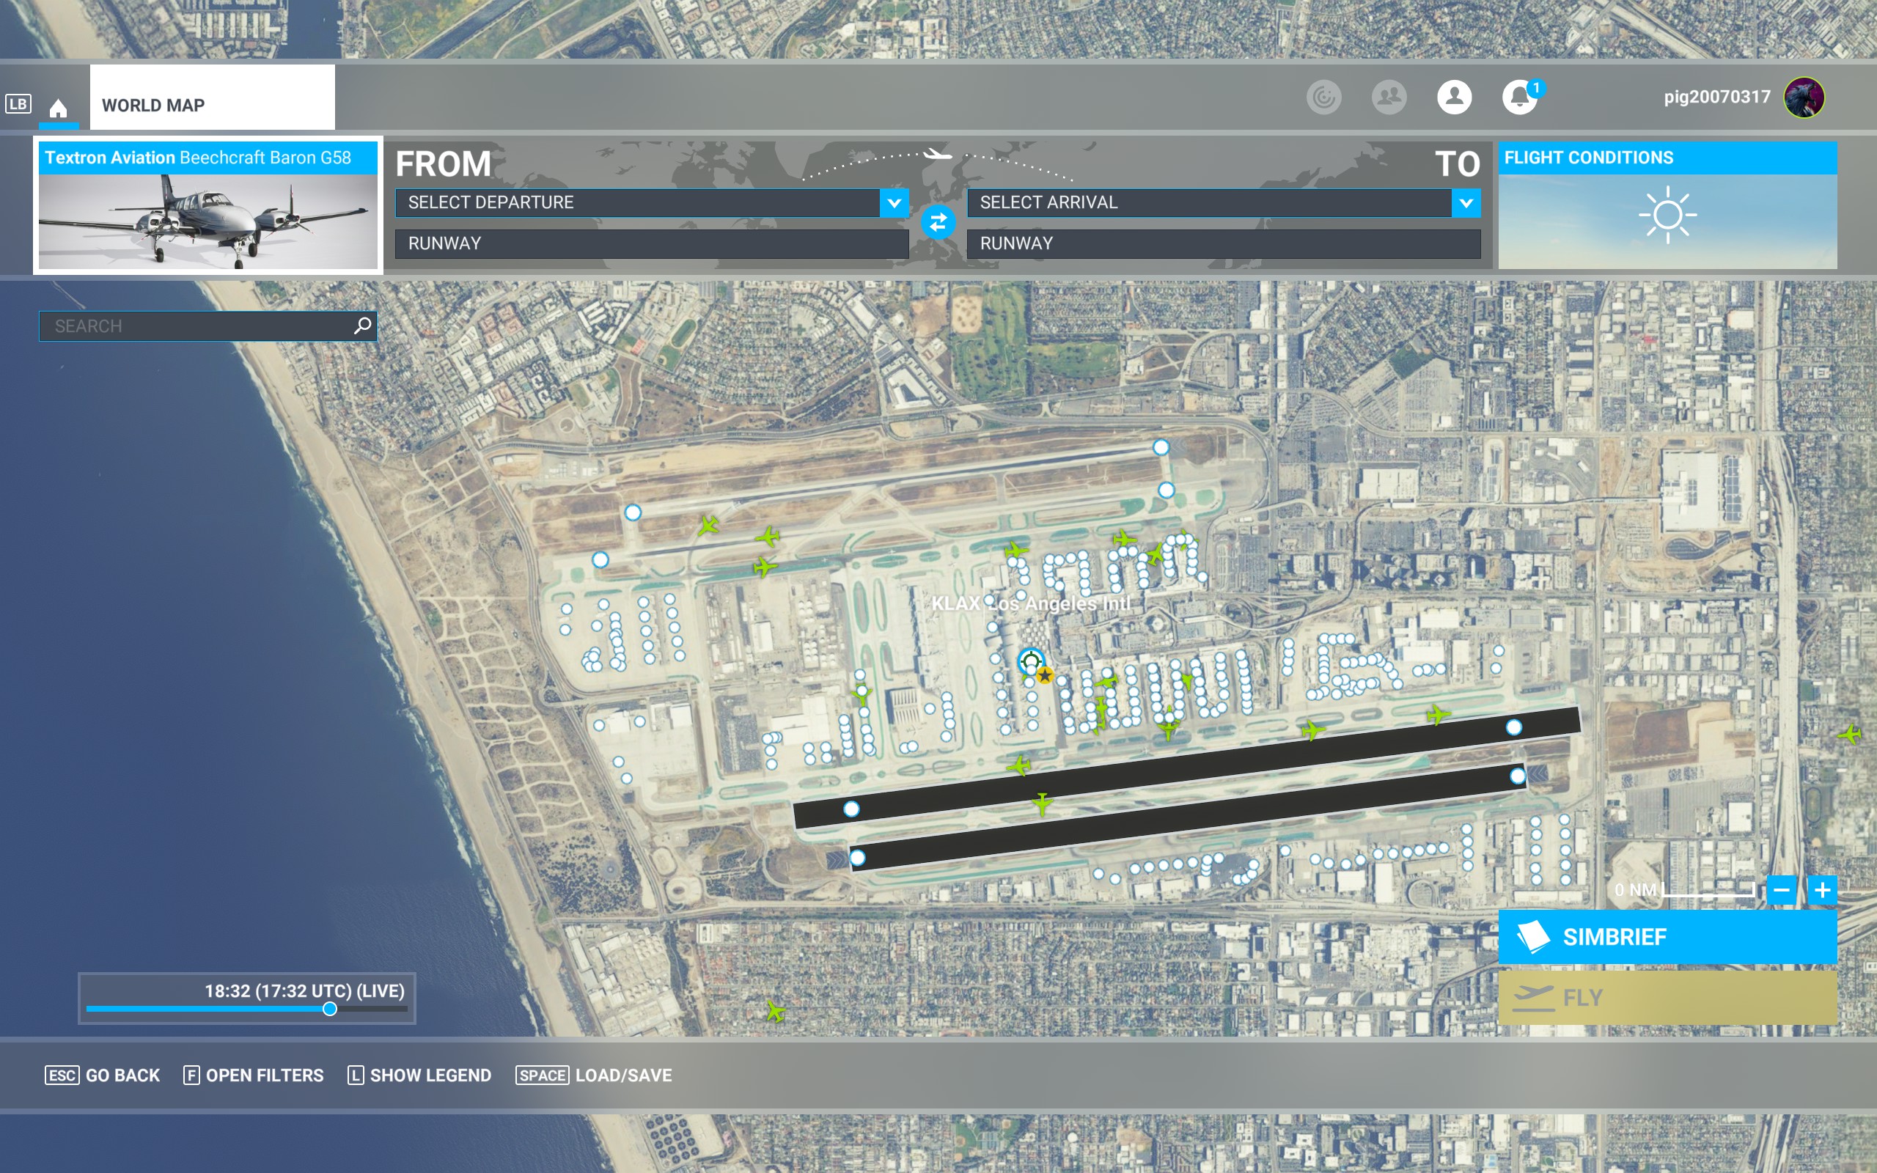The image size is (1877, 1173).
Task: Open the departure Runway field
Action: click(x=652, y=243)
